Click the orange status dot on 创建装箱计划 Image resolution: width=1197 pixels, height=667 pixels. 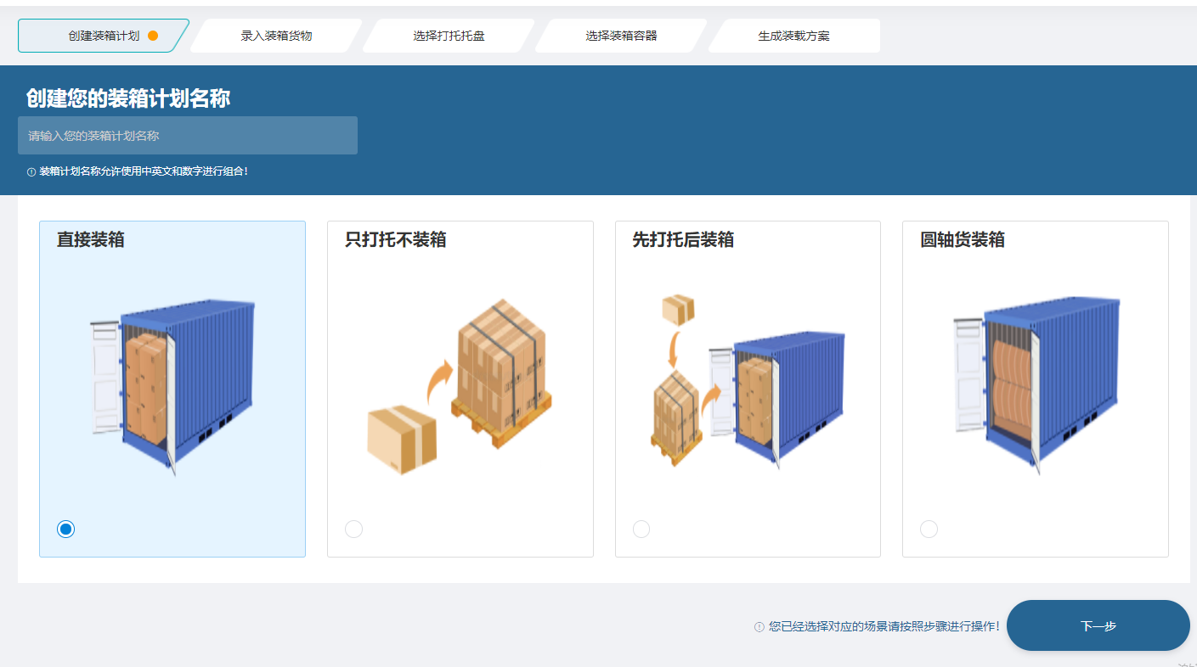coord(153,36)
